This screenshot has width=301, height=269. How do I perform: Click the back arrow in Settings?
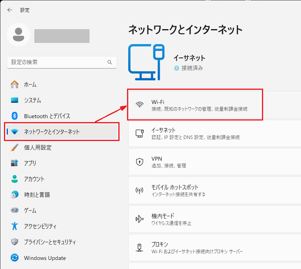point(10,10)
